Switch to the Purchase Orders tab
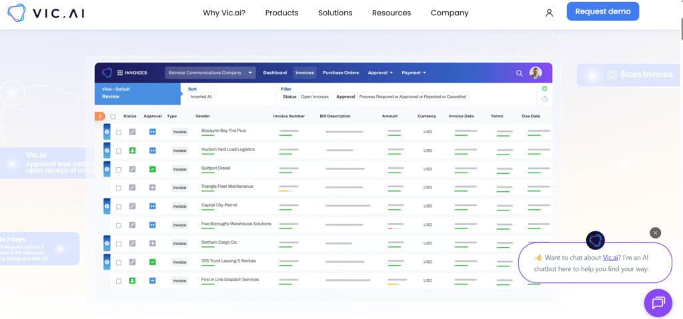Image resolution: width=683 pixels, height=319 pixels. tap(341, 73)
